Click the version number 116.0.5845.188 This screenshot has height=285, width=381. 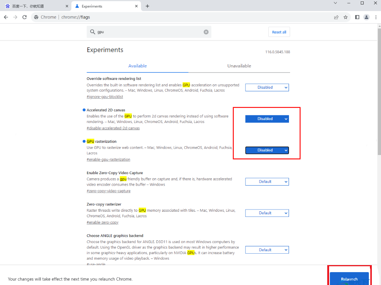(x=278, y=52)
